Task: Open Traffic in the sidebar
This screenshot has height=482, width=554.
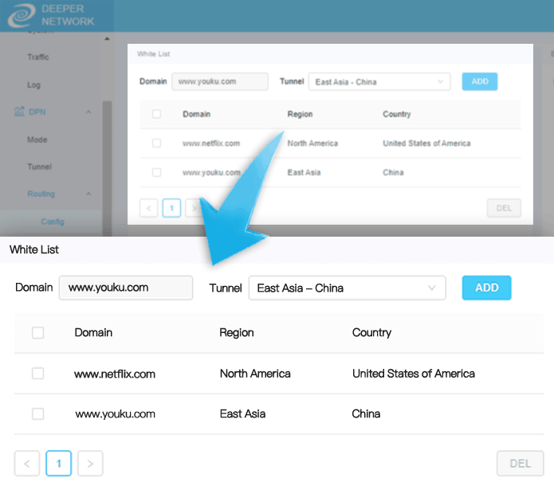Action: click(x=38, y=57)
